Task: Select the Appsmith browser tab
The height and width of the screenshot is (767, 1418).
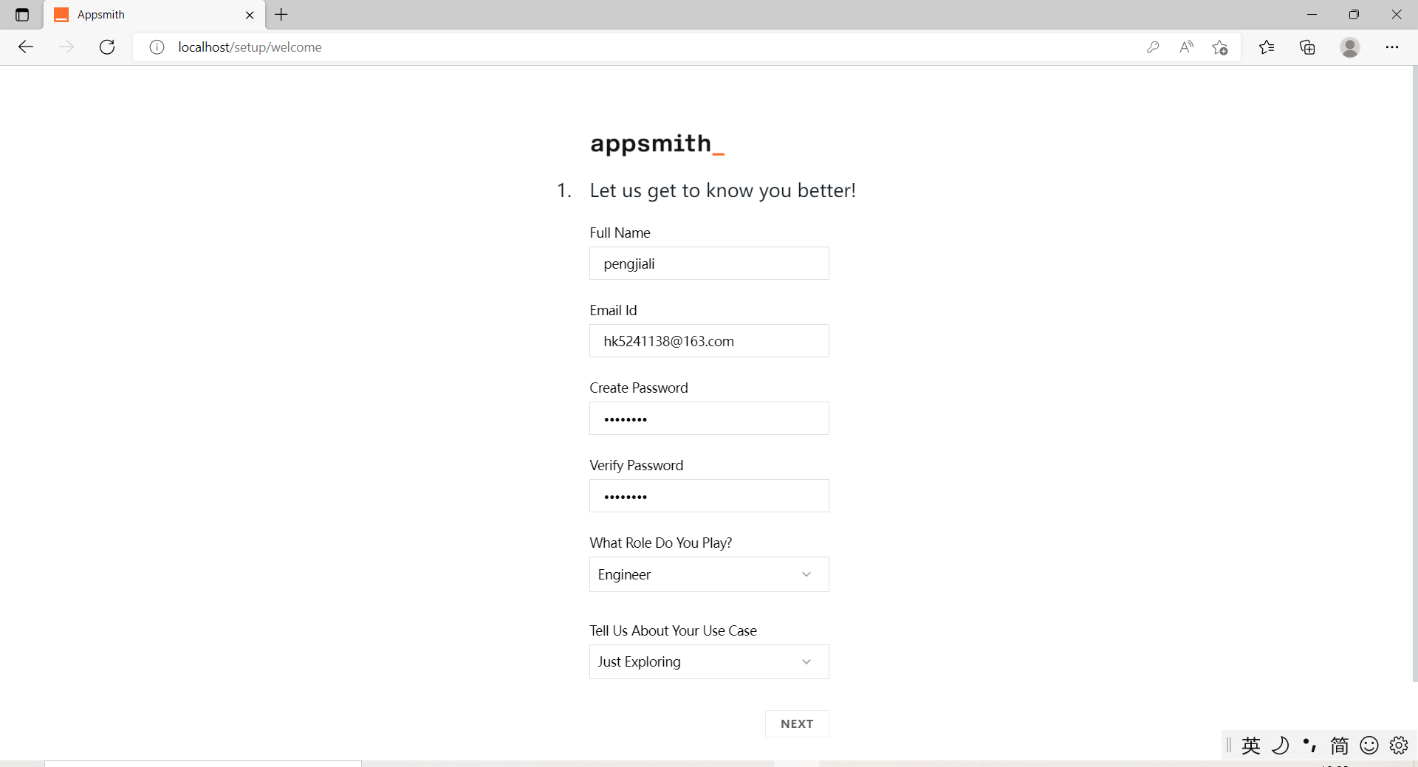Action: click(148, 15)
